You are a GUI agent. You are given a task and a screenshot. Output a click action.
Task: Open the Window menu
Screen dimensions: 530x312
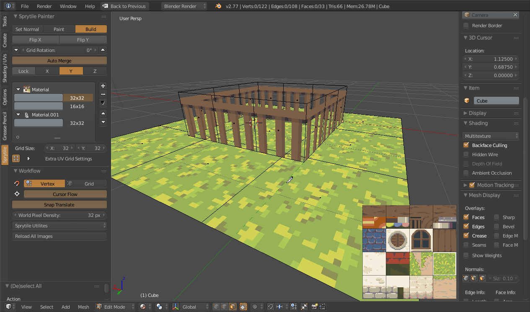68,6
